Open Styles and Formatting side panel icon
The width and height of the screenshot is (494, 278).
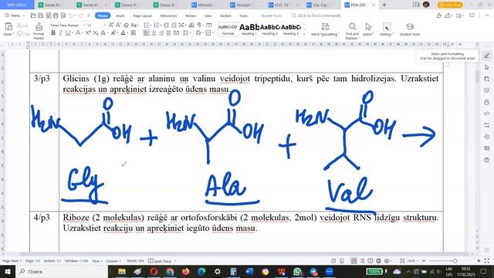coord(487,56)
